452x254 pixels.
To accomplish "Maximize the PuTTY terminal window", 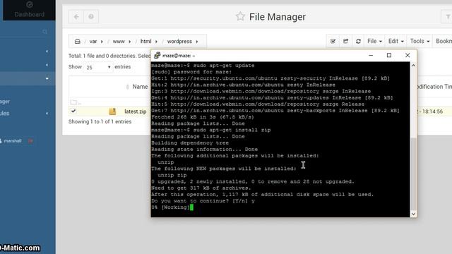I will [389, 55].
